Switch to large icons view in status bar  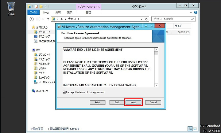click(195, 129)
